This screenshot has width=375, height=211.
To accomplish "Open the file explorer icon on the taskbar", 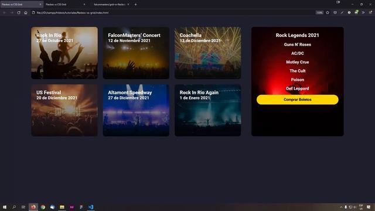I will pos(62,207).
